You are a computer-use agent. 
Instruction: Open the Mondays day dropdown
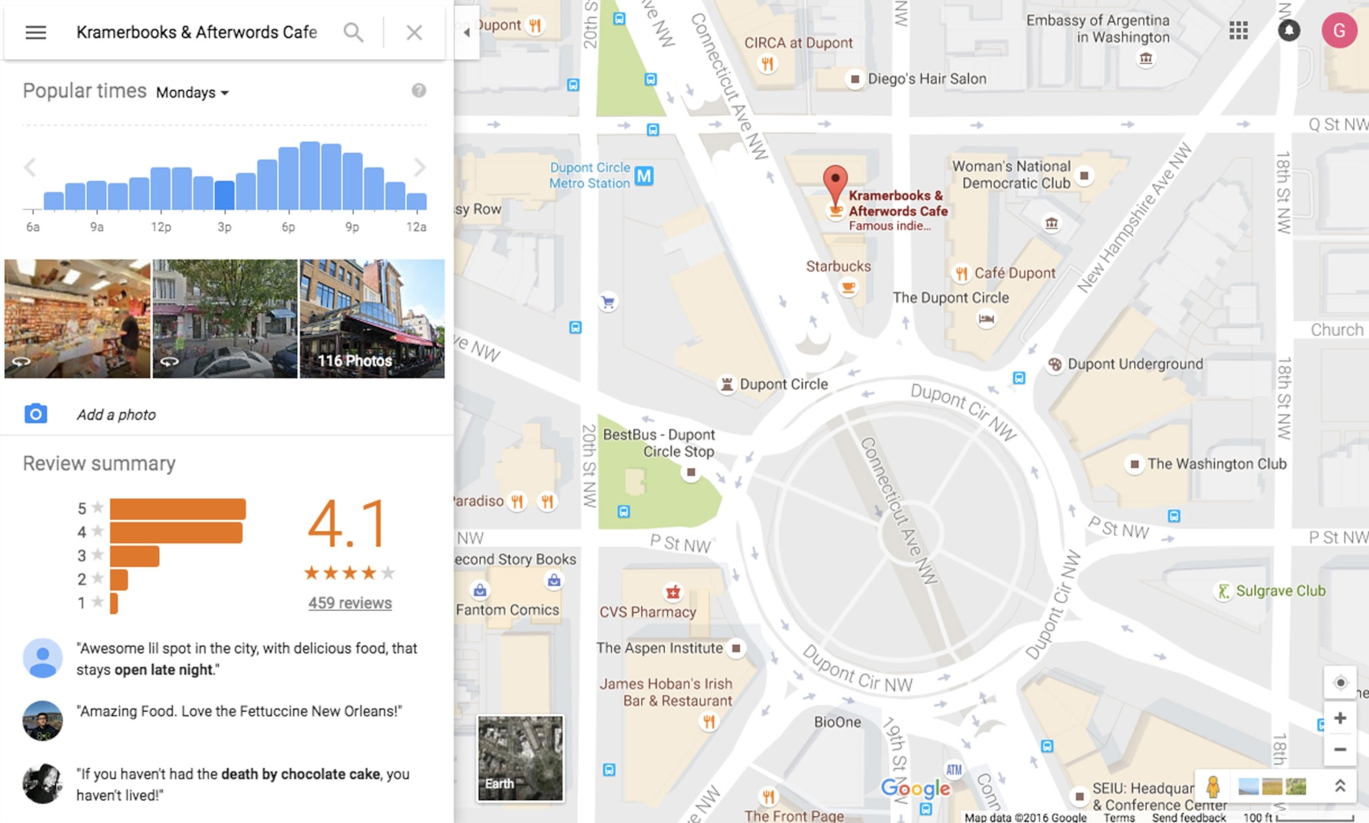(x=193, y=93)
